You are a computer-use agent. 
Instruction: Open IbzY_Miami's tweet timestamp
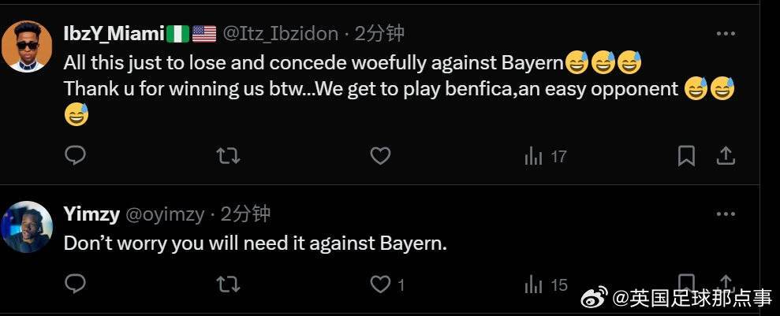380,33
